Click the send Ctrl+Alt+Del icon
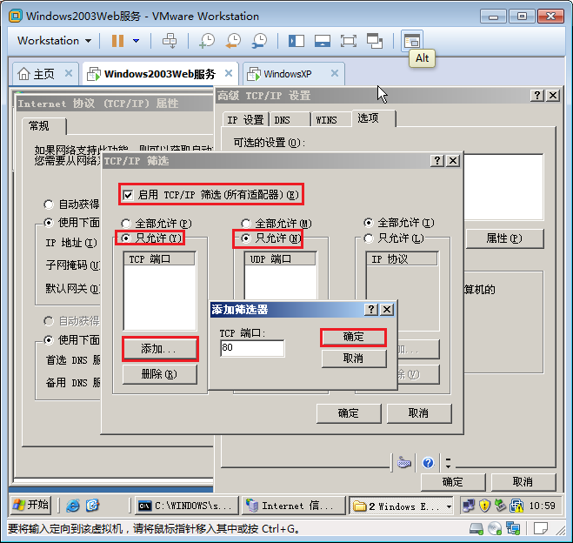573x543 pixels. tap(170, 41)
